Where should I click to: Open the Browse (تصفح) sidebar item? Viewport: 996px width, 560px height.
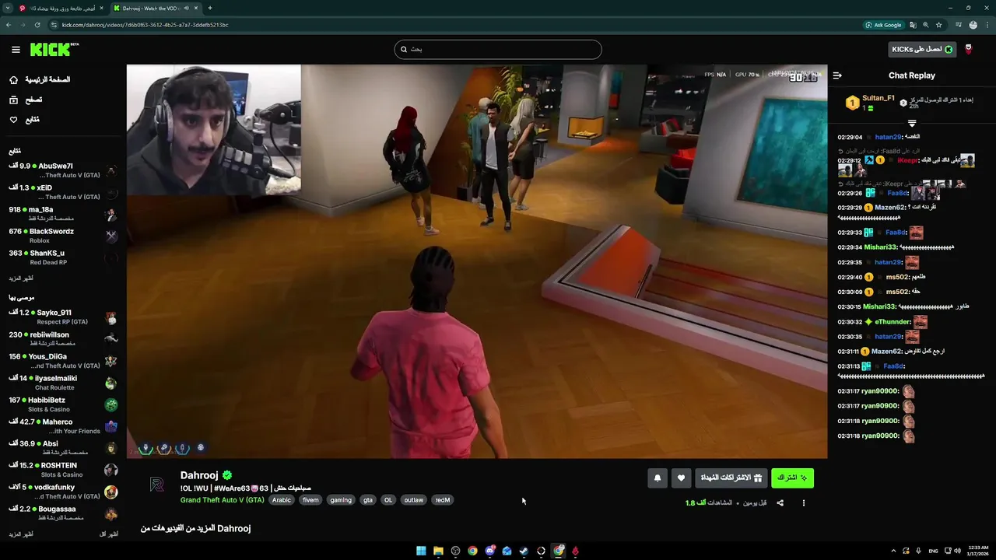tap(25, 100)
